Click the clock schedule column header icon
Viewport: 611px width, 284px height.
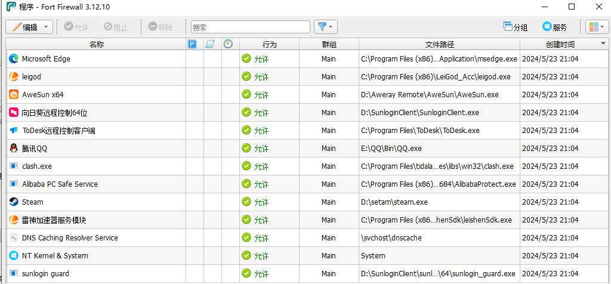click(x=228, y=44)
